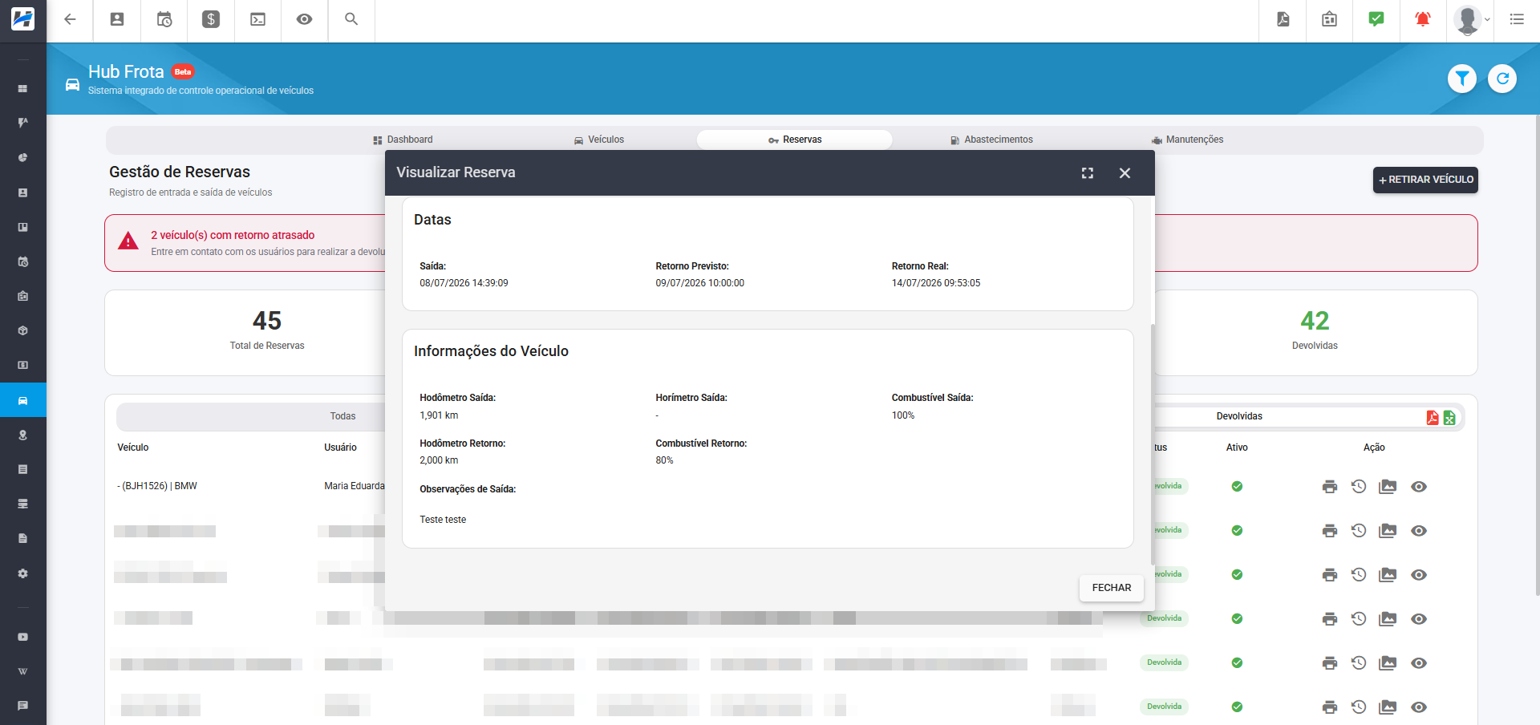Export Devolvidas list as PDF
Viewport: 1540px width, 725px height.
(1433, 417)
